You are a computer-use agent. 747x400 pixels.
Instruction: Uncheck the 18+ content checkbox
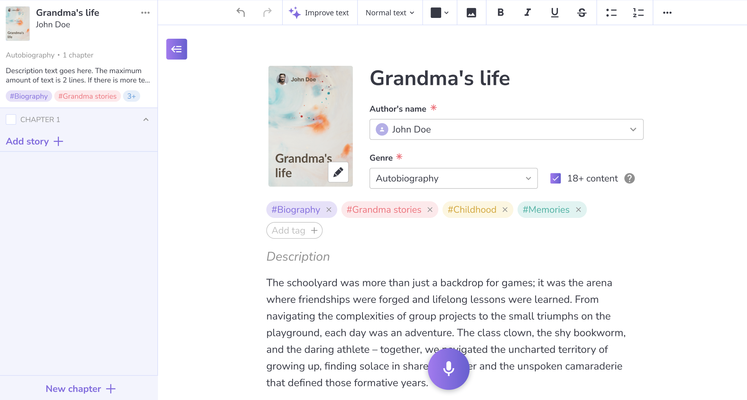click(x=555, y=178)
